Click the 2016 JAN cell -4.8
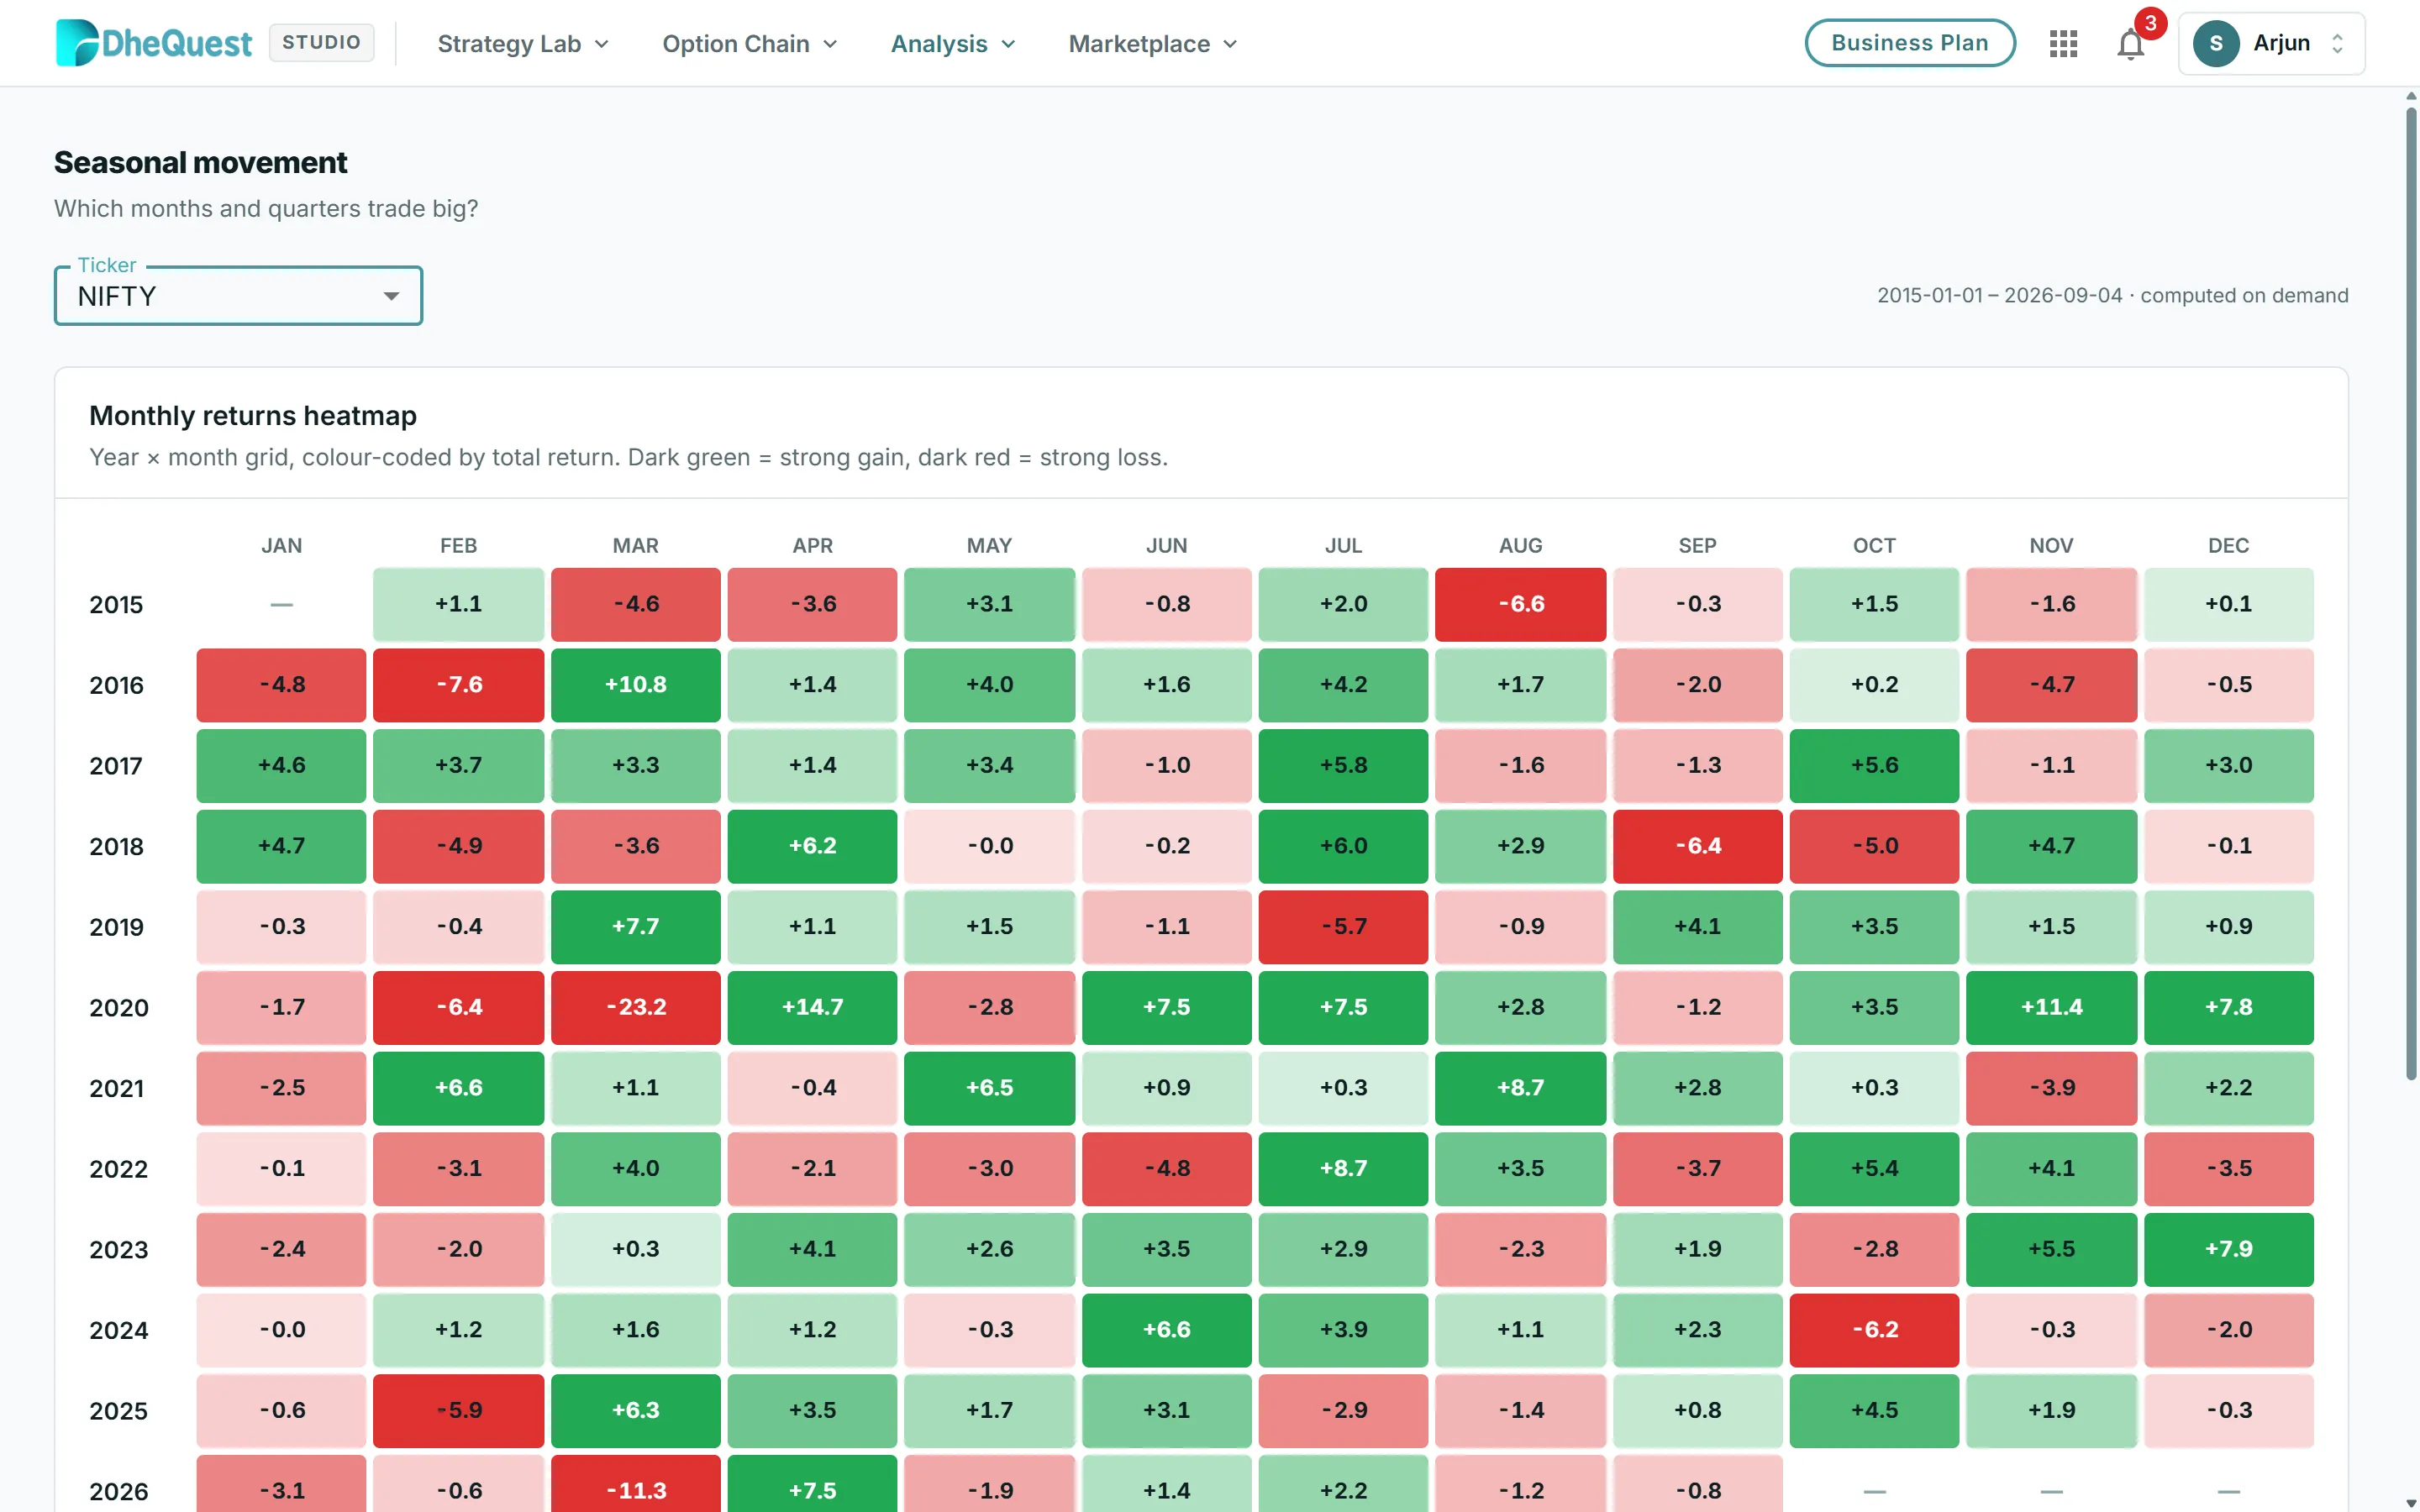This screenshot has width=2420, height=1512. pos(281,685)
